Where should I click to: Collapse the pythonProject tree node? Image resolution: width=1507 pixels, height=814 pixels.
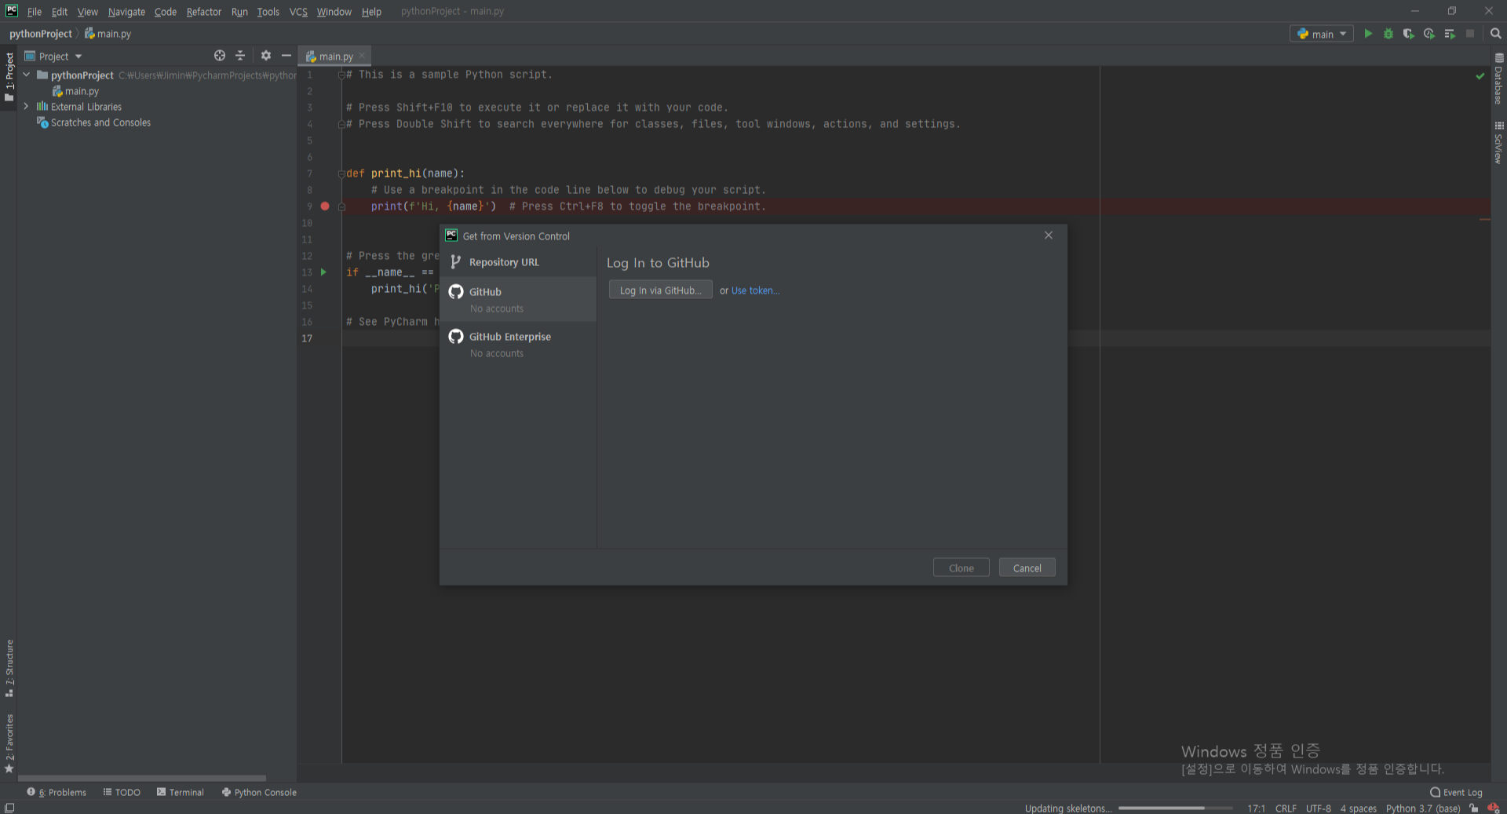tap(27, 75)
